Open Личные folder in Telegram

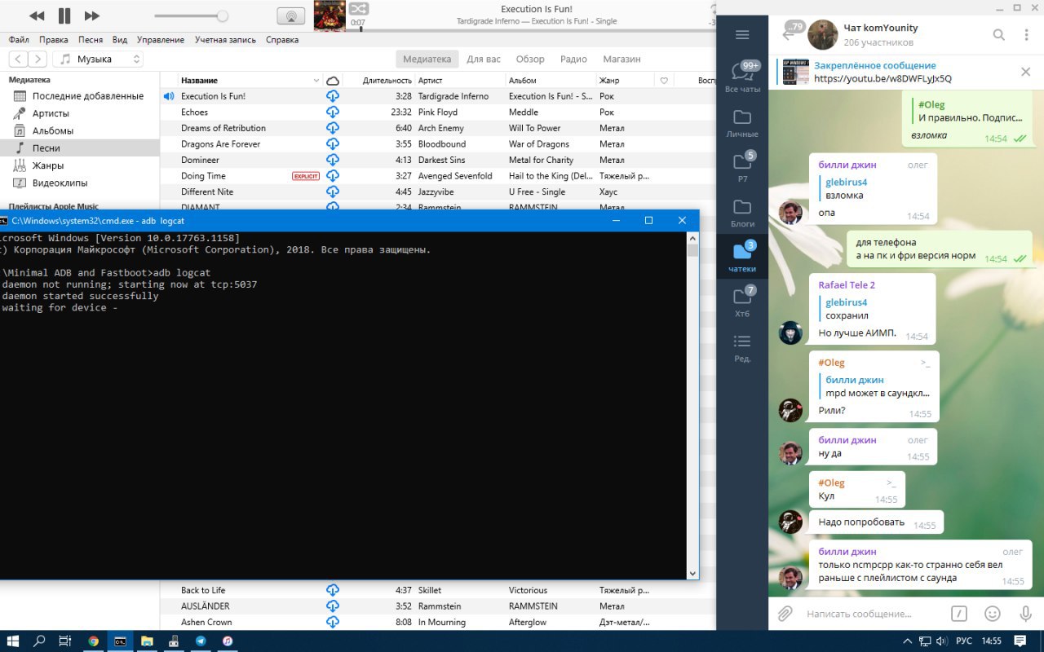pos(742,122)
